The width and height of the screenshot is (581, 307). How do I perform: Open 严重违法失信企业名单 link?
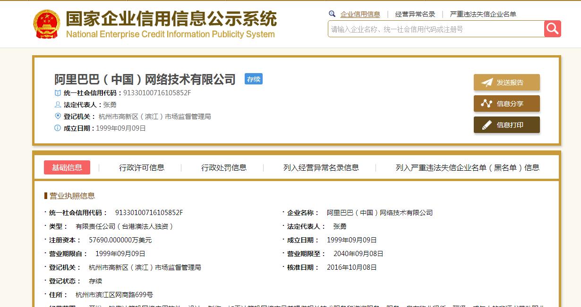click(x=483, y=14)
